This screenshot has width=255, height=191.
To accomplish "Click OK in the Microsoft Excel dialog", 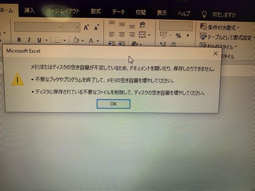I will tap(113, 104).
